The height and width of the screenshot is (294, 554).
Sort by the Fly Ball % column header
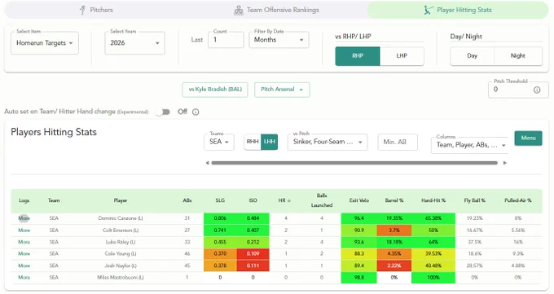[x=474, y=200]
